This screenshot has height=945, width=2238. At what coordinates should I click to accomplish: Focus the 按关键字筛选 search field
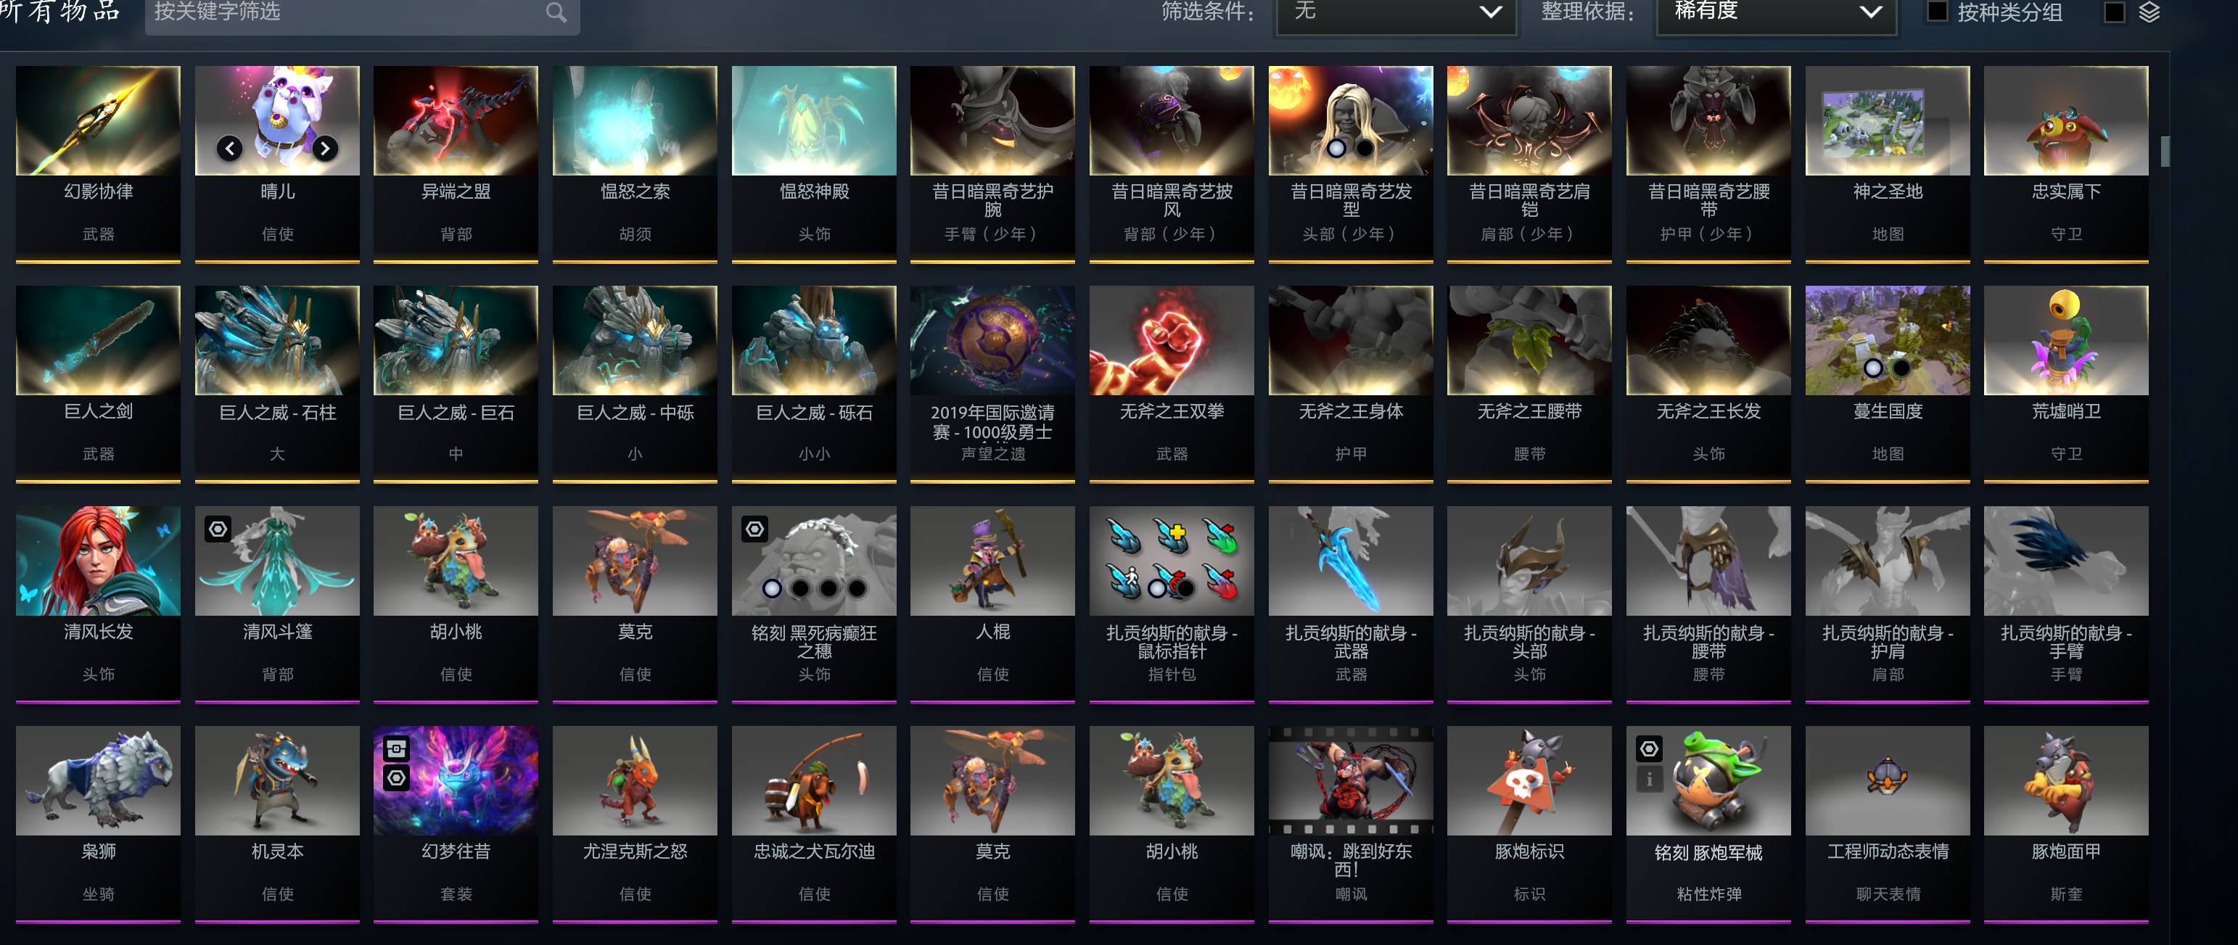click(347, 13)
